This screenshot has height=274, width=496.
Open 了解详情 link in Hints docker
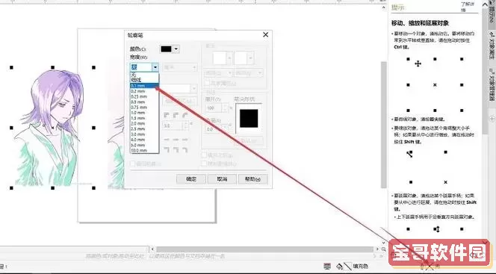click(x=467, y=7)
